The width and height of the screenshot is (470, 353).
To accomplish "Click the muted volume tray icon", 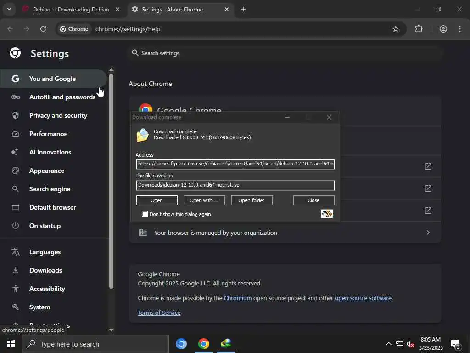I will click(411, 344).
